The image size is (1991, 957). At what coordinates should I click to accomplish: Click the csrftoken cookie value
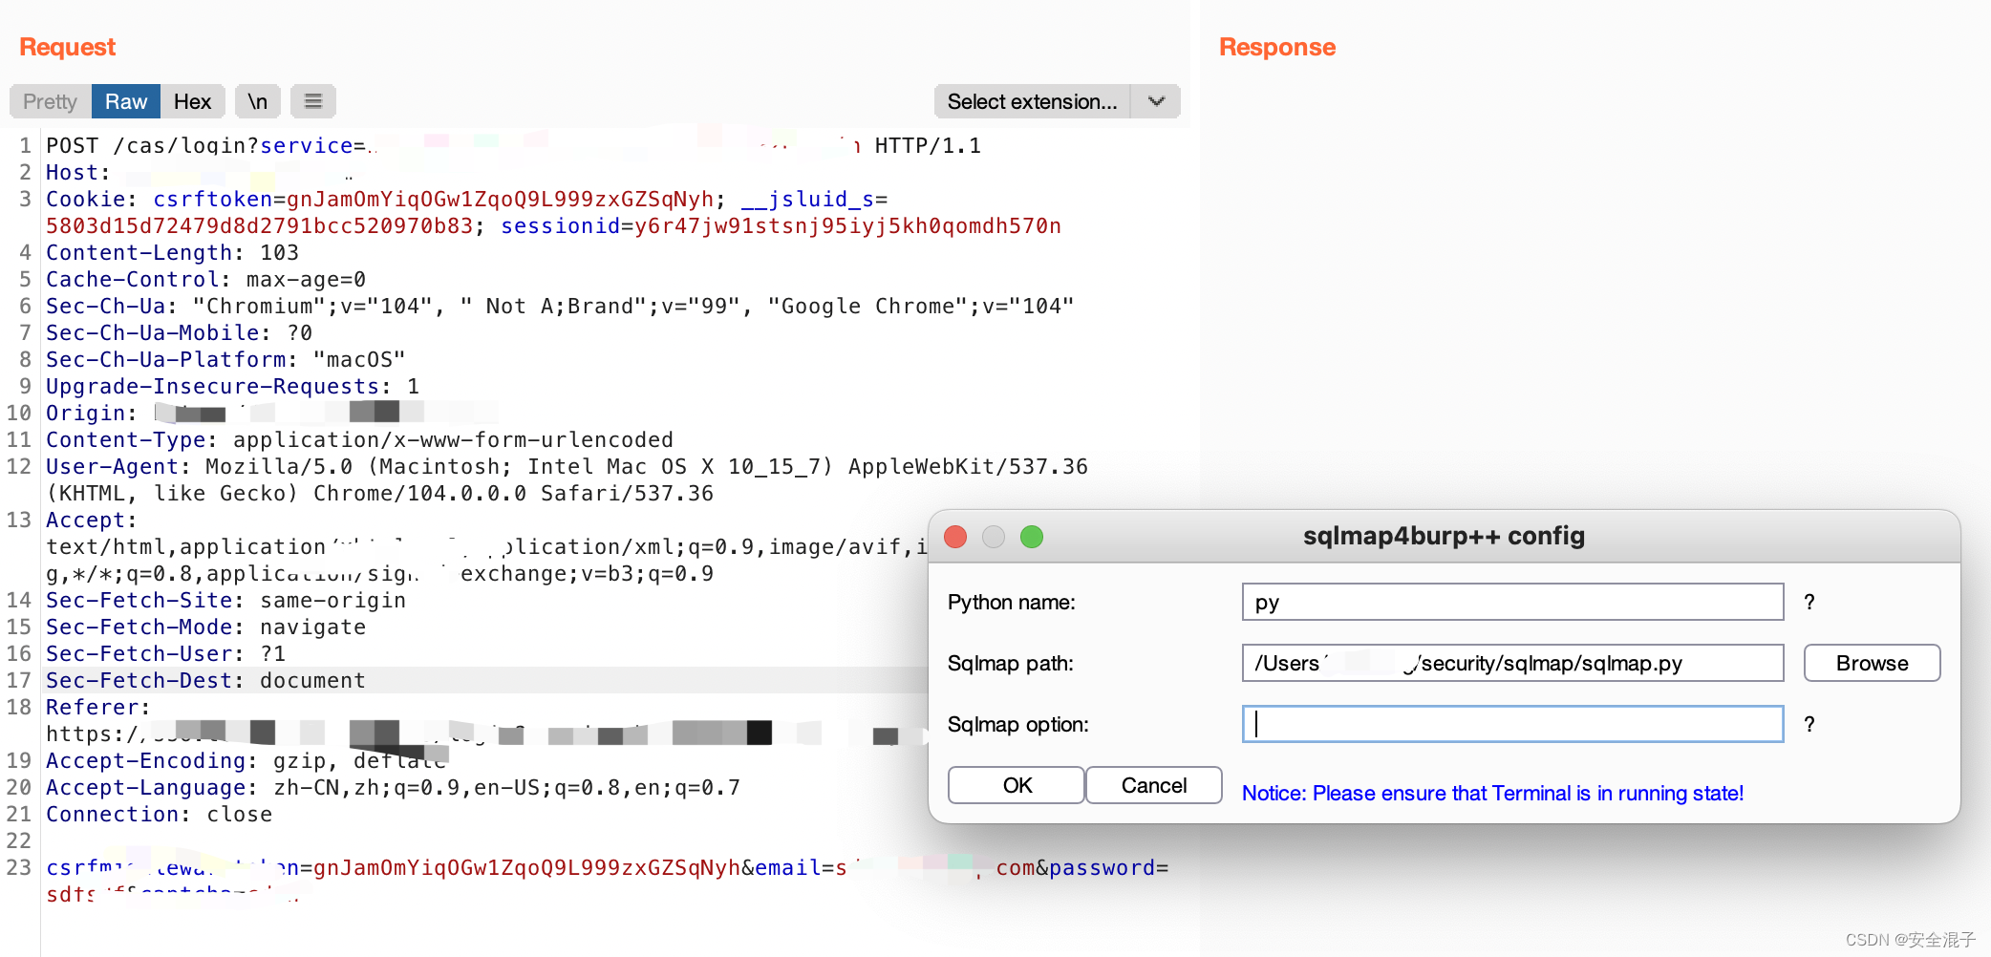coord(500,199)
